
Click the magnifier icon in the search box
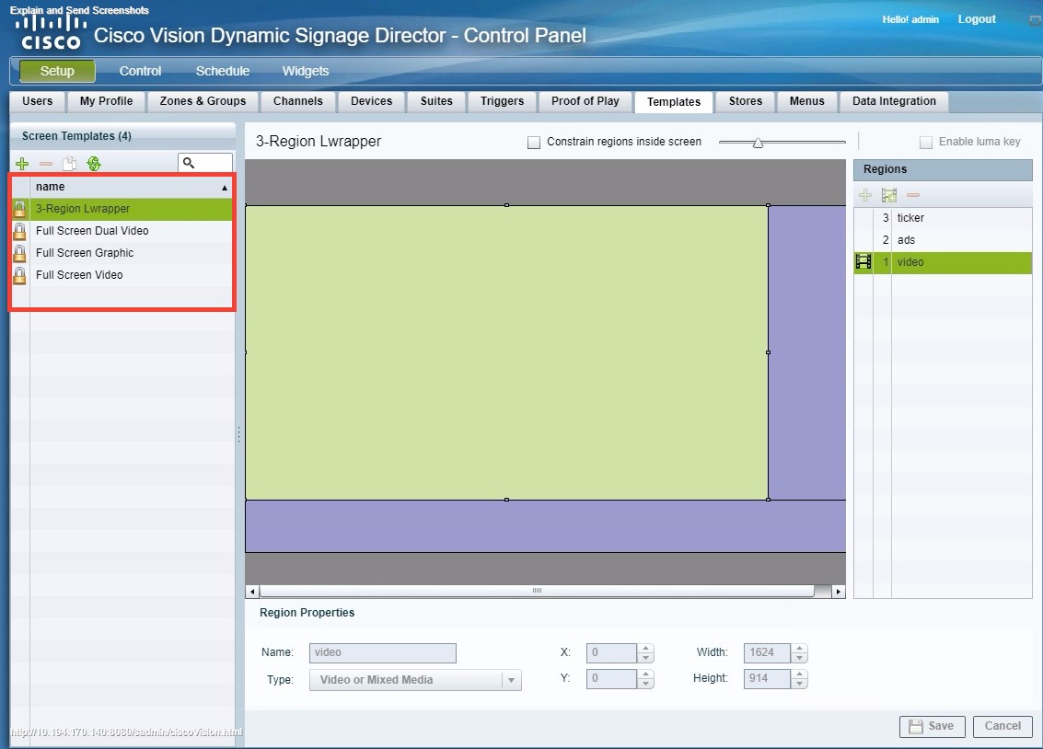(x=188, y=162)
